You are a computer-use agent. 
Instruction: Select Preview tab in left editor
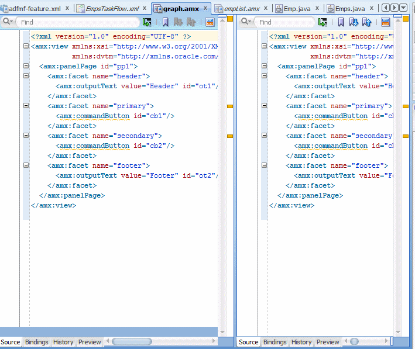(x=90, y=342)
